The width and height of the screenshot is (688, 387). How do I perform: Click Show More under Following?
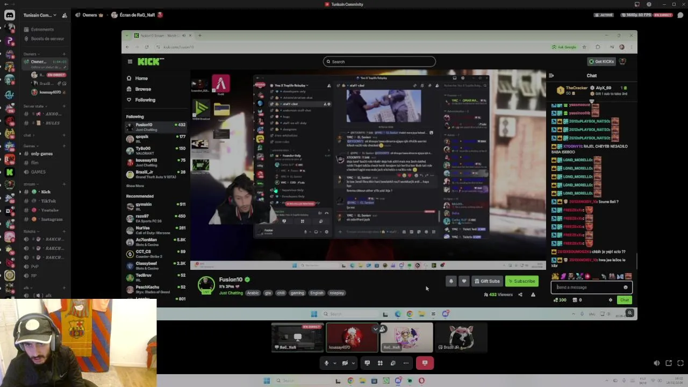[135, 186]
